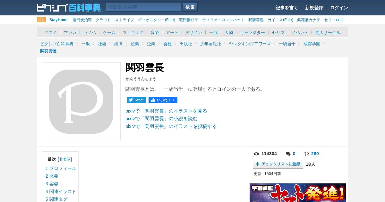Click the pixiv placeholder article image

click(x=81, y=102)
